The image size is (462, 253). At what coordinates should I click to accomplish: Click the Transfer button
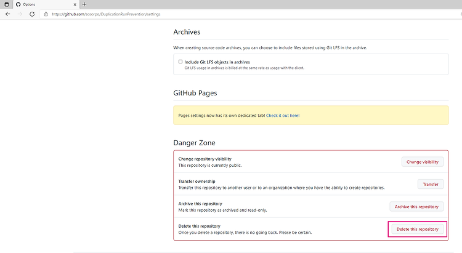pyautogui.click(x=431, y=185)
